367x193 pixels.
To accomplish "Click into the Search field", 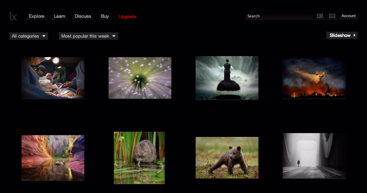I will [x=279, y=16].
